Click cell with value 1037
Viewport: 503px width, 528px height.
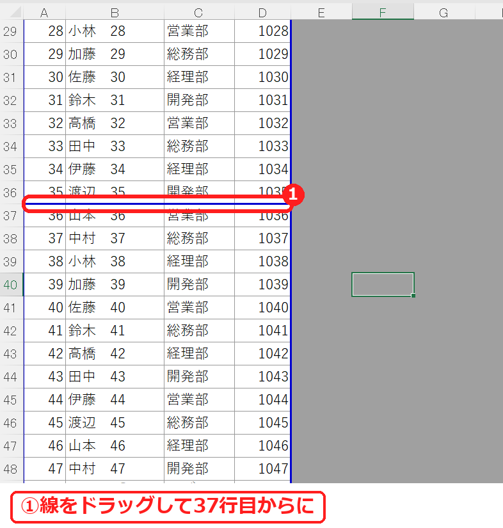(262, 239)
